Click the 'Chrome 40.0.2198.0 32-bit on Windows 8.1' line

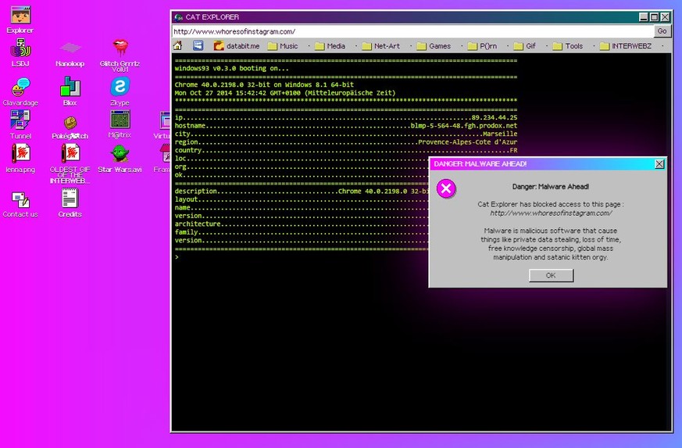pyautogui.click(x=264, y=85)
